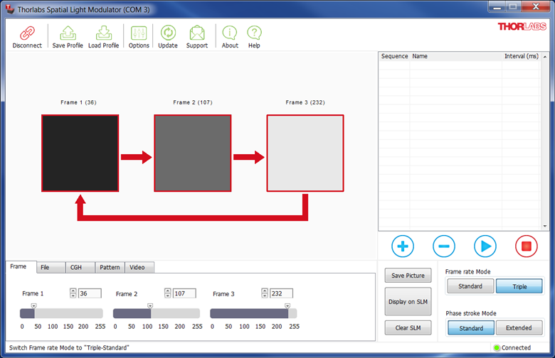The width and height of the screenshot is (555, 358).
Task: Open the CGH tab
Action: pyautogui.click(x=80, y=268)
